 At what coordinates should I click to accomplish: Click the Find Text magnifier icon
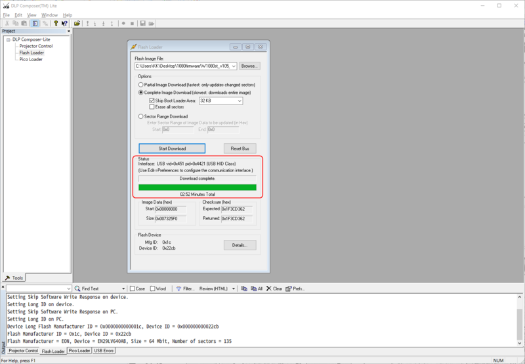77,288
